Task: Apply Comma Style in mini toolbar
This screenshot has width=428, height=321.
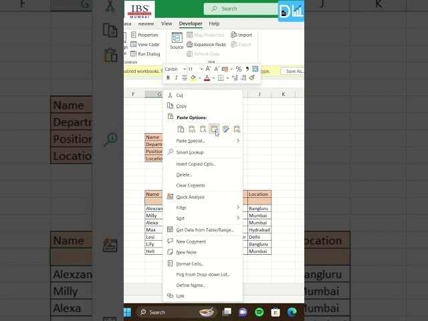Action: click(247, 69)
